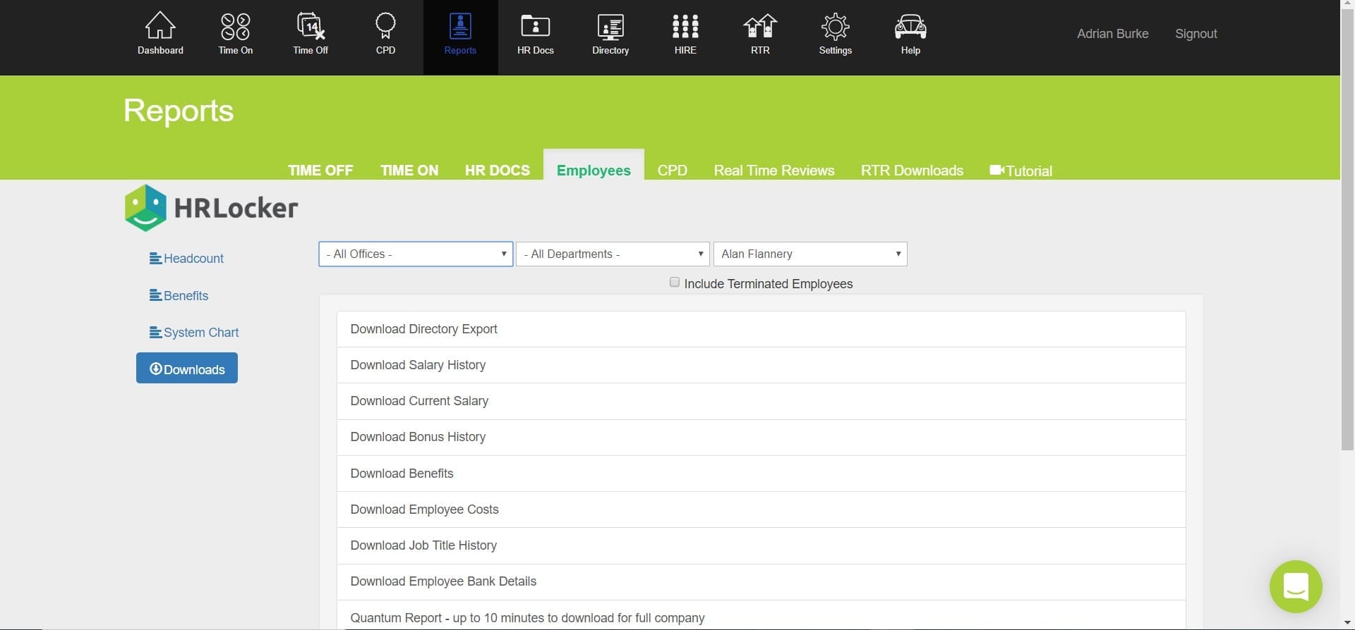Click Download Job Title History
Viewport: 1355px width, 630px height.
pyautogui.click(x=761, y=545)
